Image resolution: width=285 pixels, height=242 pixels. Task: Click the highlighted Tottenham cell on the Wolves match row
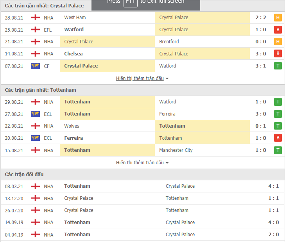point(202,126)
